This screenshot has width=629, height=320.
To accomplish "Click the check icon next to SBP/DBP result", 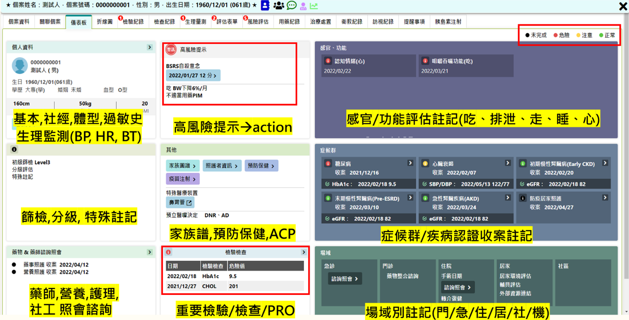I will (x=424, y=184).
